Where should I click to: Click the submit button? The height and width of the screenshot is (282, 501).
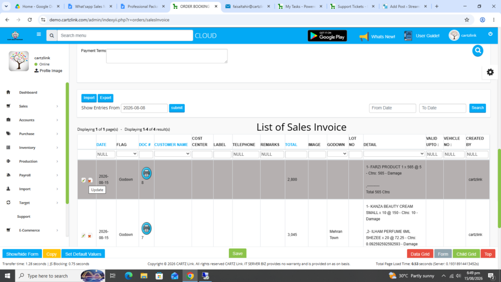[177, 108]
